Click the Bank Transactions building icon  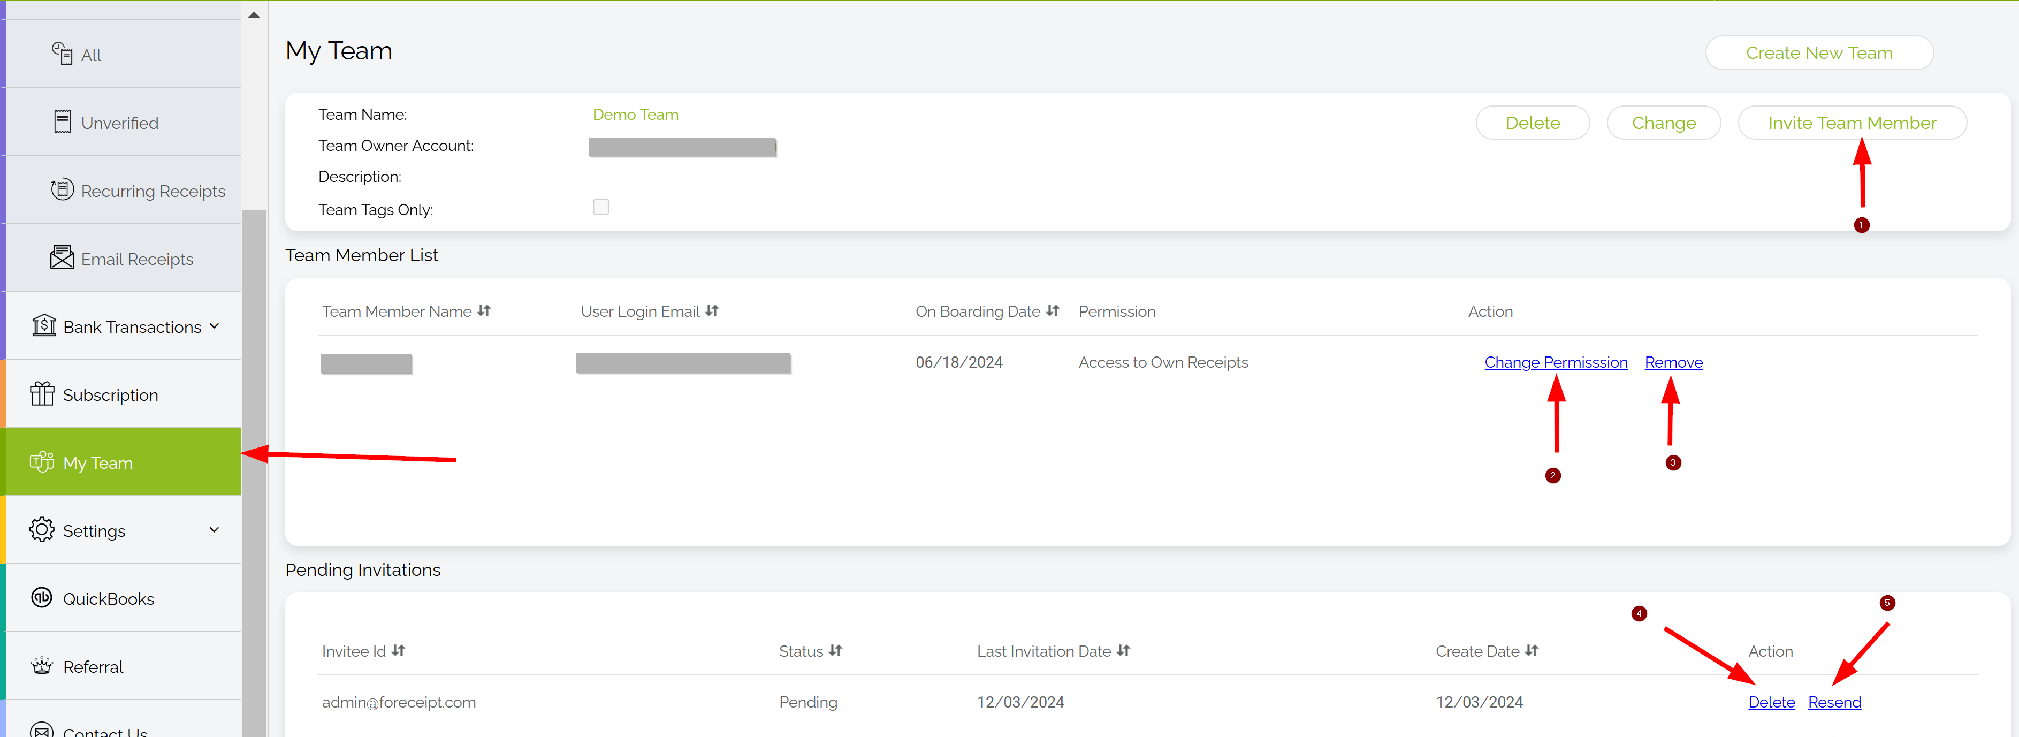click(x=44, y=325)
